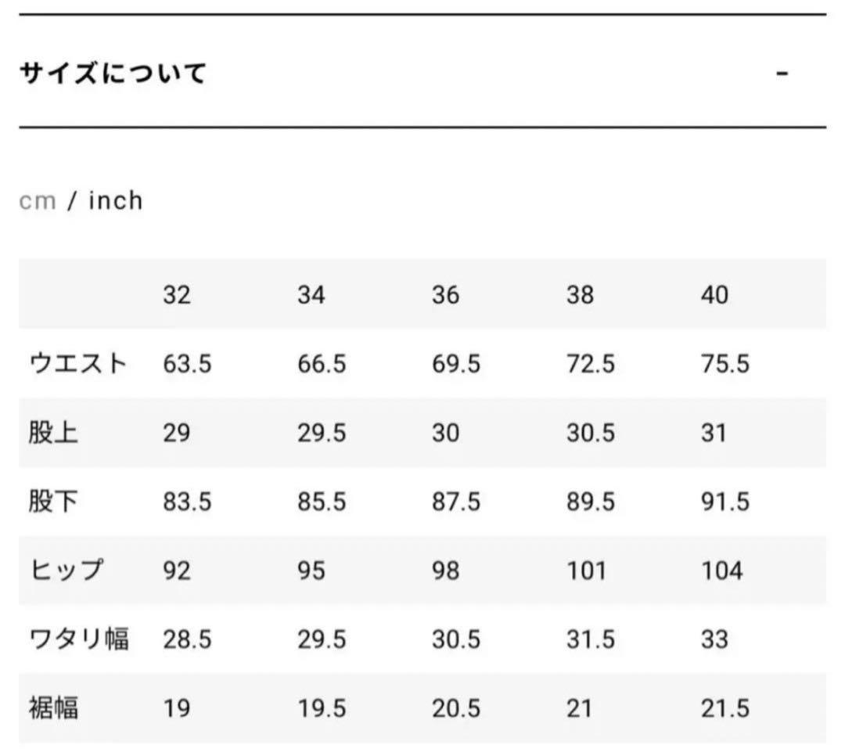Select the size 36 column header

click(445, 294)
